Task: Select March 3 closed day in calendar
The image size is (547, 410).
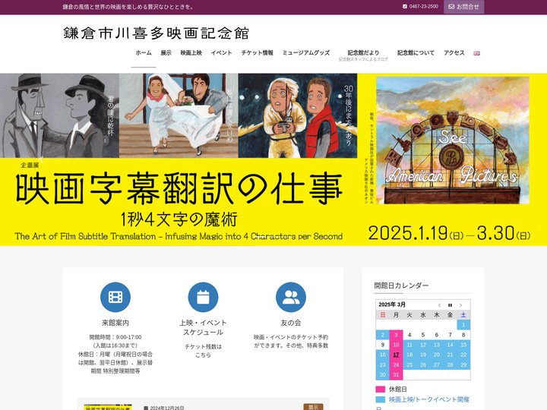Action: [x=396, y=335]
